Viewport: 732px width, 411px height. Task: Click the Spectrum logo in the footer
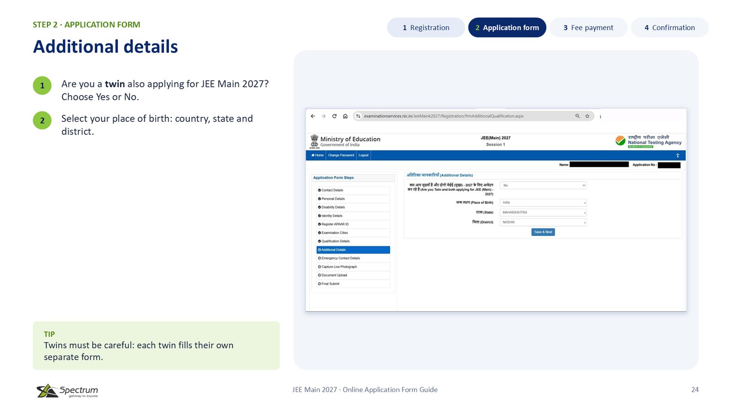(x=67, y=391)
